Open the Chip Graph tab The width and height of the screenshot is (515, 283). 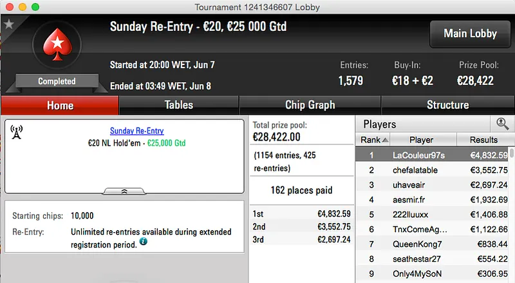click(x=310, y=105)
